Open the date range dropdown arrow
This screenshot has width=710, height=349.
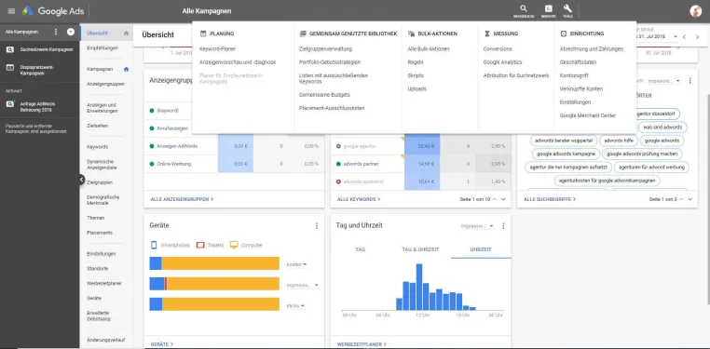click(676, 36)
